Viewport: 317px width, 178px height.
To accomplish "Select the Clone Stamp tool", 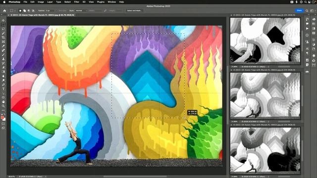I will point(3,59).
